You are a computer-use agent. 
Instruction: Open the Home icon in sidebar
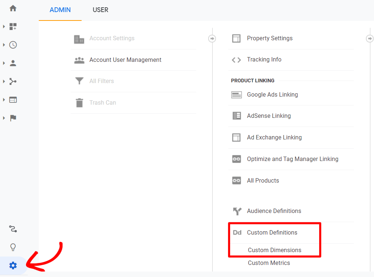(13, 8)
